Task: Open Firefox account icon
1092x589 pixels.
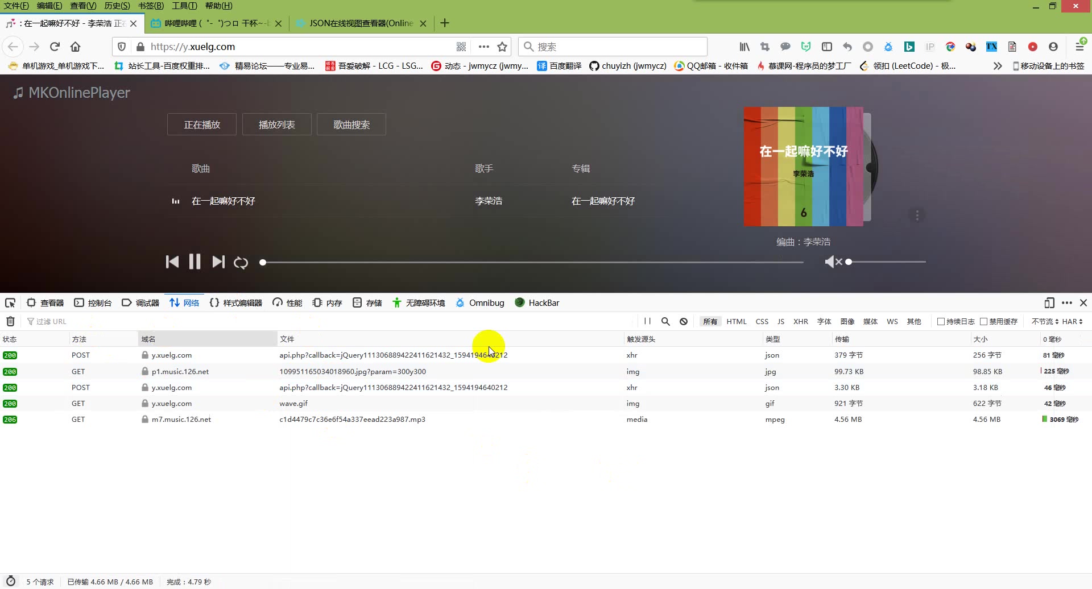Action: click(1053, 47)
